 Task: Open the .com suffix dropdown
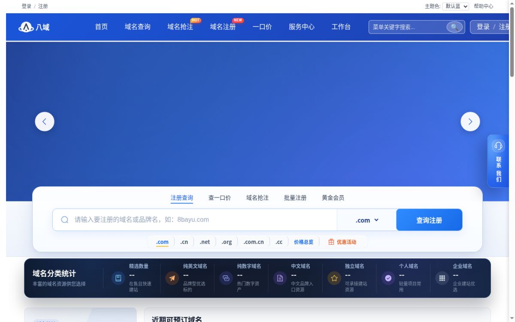coord(367,220)
